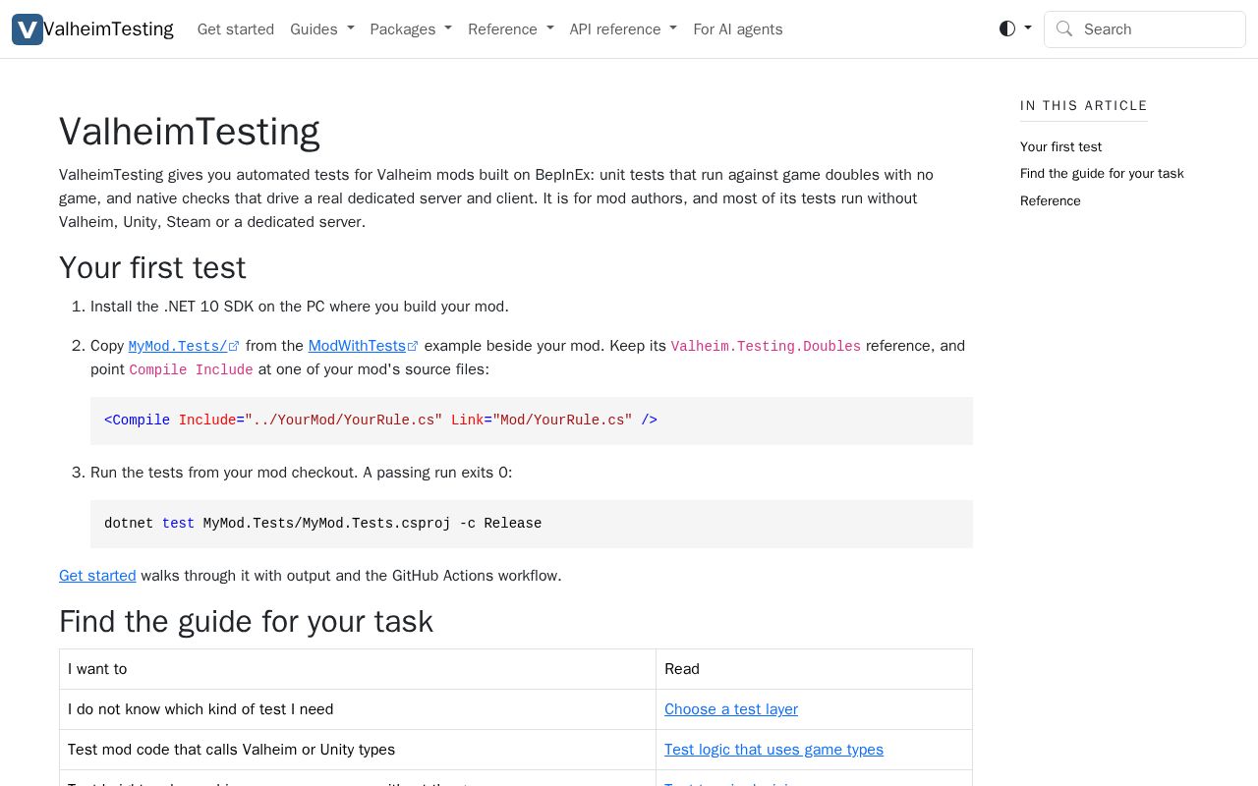1258x786 pixels.
Task: Click external-link icon after ModWithTests
Action: pyautogui.click(x=413, y=346)
